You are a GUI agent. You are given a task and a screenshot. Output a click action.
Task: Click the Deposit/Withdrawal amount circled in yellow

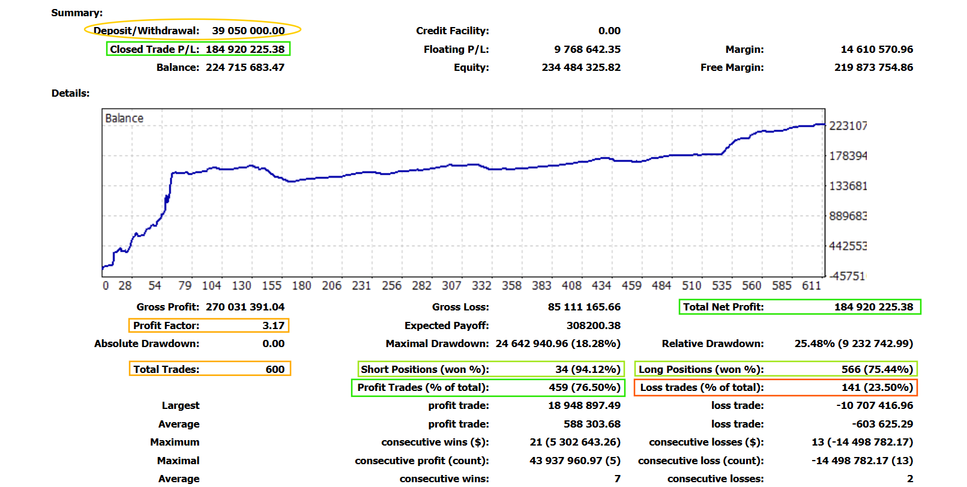coord(248,31)
